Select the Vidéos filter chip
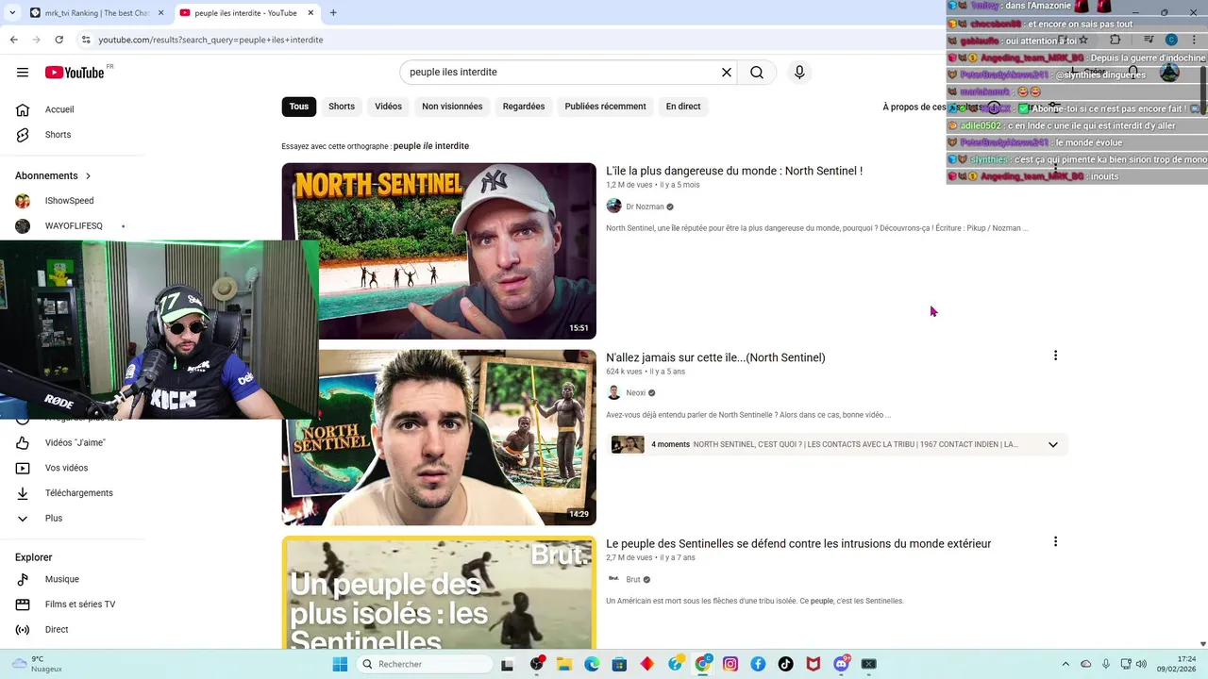Screen dimensions: 1208x679 click(388, 107)
